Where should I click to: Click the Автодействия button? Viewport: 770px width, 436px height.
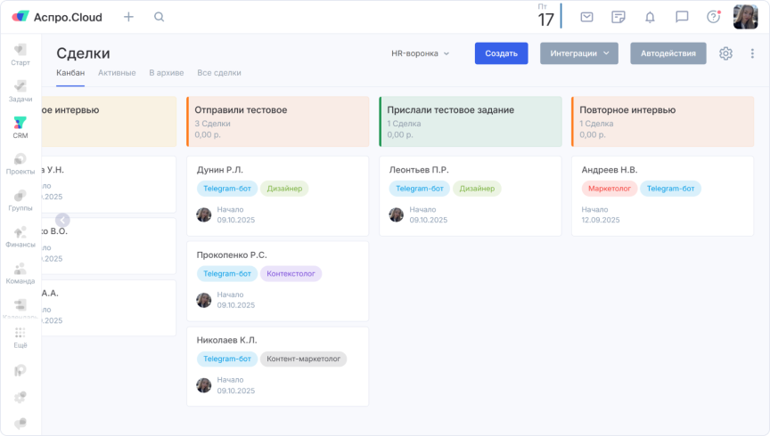pos(668,53)
